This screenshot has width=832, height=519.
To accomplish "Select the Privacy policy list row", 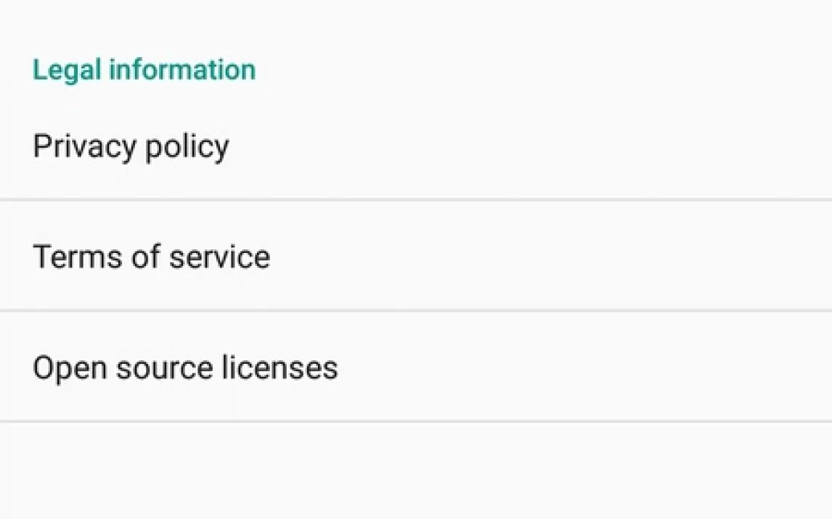I will tap(416, 146).
